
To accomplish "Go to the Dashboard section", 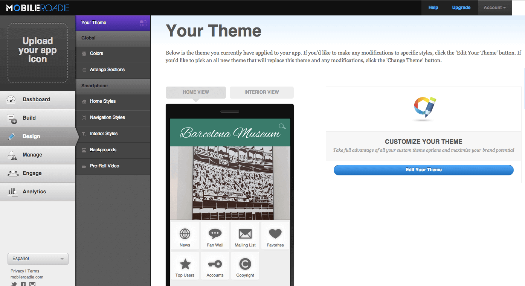I will tap(36, 99).
